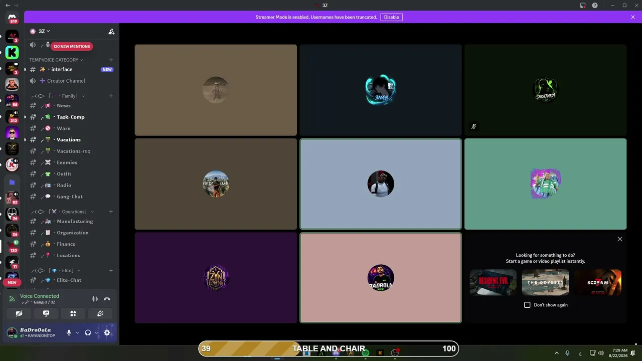Open the Vacations-req channel

71,151
